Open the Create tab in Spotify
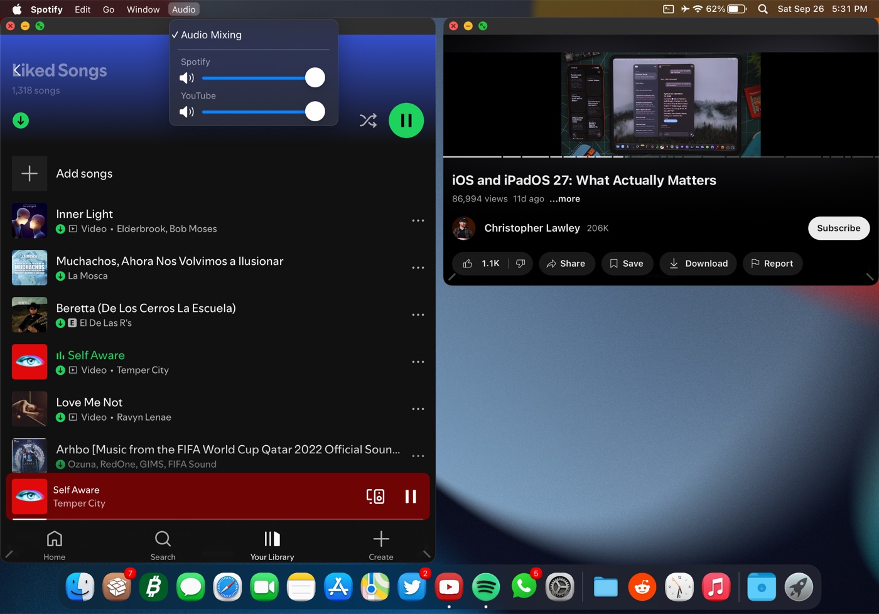This screenshot has height=614, width=879. pyautogui.click(x=381, y=545)
